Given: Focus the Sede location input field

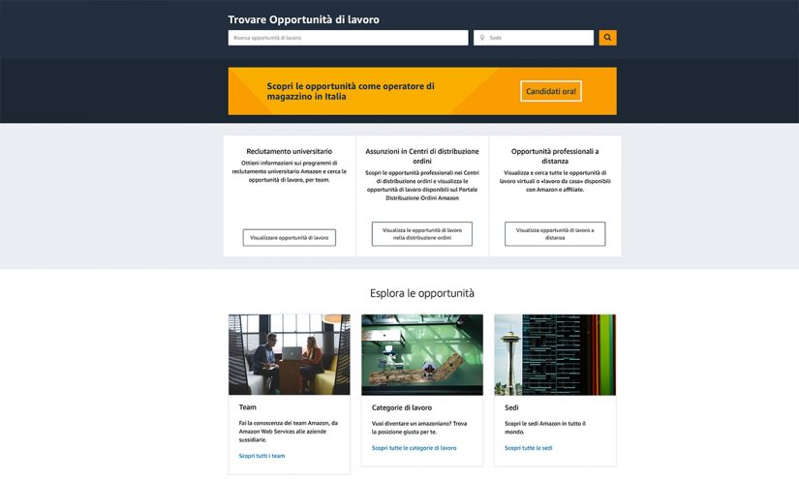Looking at the screenshot, I should tap(534, 38).
